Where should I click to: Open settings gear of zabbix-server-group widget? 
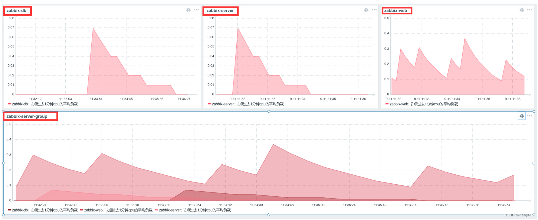pos(522,116)
